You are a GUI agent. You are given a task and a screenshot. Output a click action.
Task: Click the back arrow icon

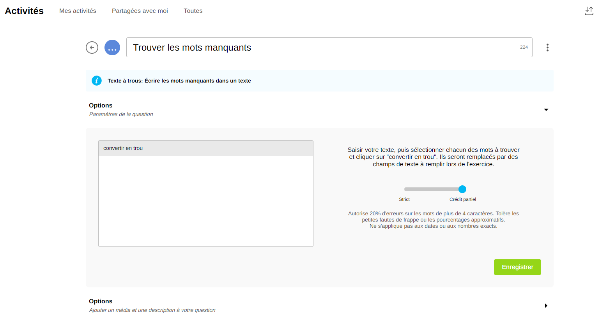92,48
